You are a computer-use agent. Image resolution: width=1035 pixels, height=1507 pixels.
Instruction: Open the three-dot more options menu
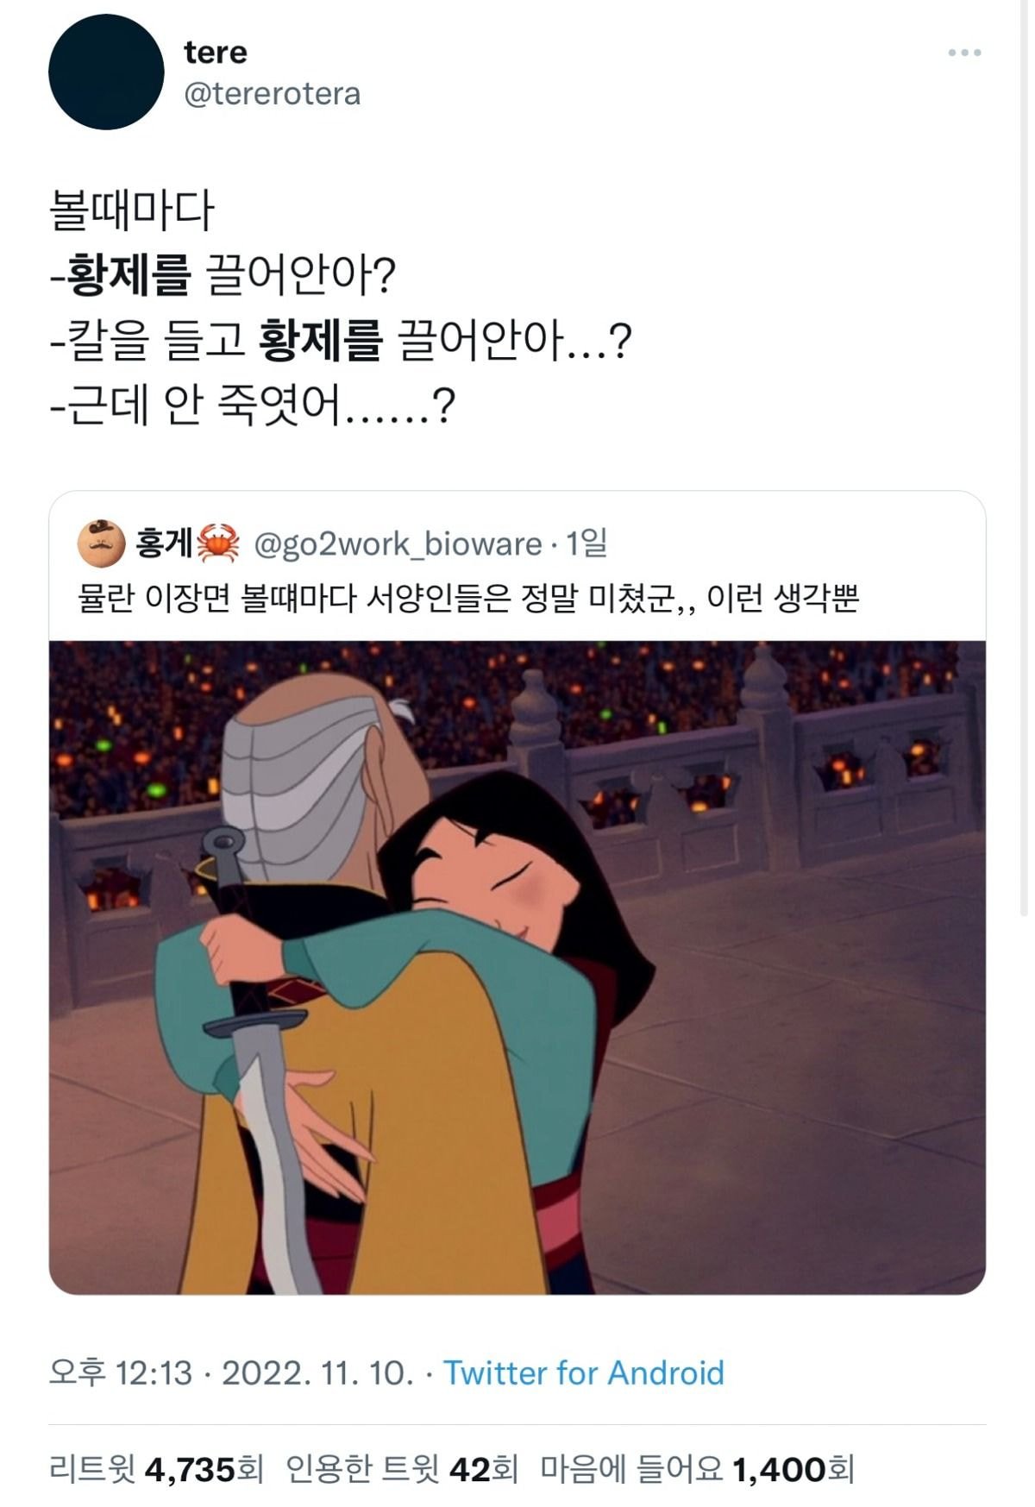(964, 53)
